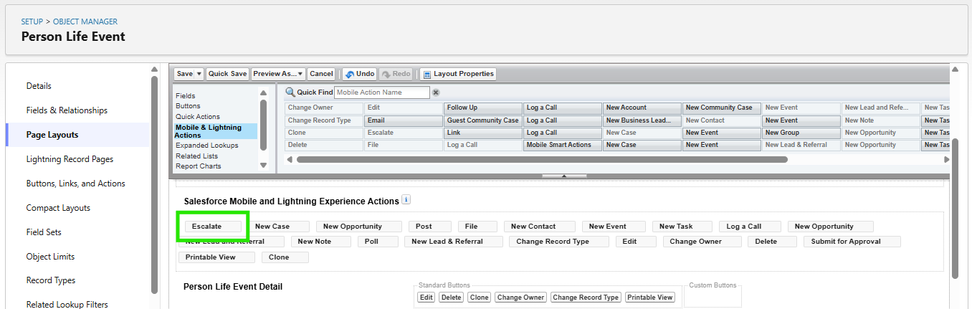Click the Quick Find magnifier icon
This screenshot has height=309, width=972.
(290, 92)
